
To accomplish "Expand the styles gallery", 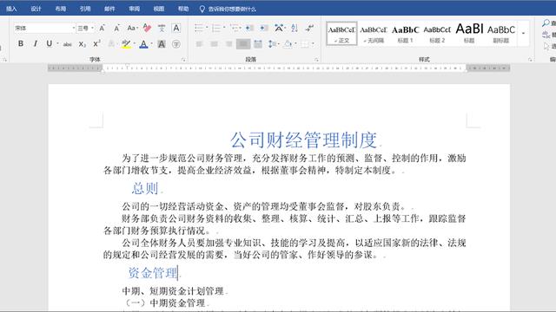I will pos(523,34).
